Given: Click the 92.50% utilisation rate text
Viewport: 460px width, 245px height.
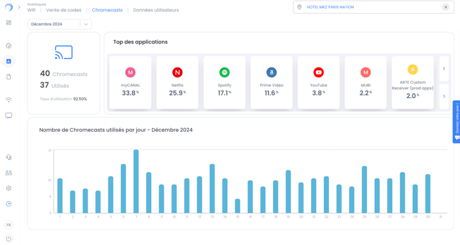Looking at the screenshot, I should click(80, 99).
